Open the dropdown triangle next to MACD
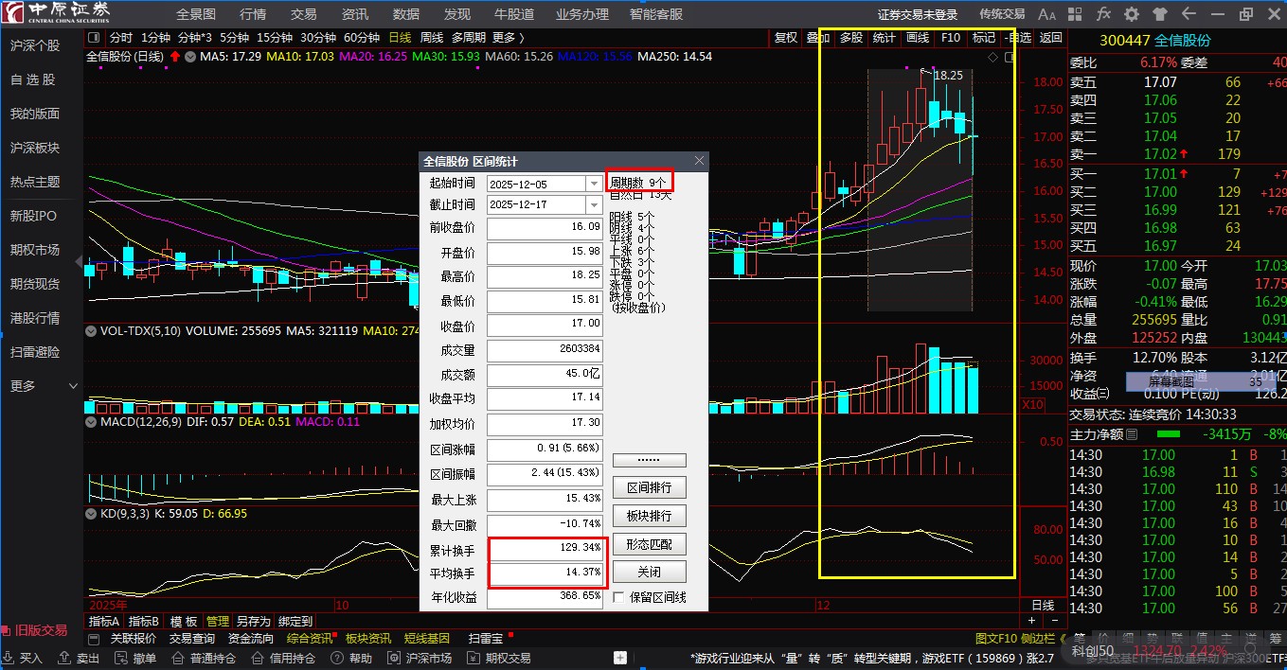 coord(90,421)
